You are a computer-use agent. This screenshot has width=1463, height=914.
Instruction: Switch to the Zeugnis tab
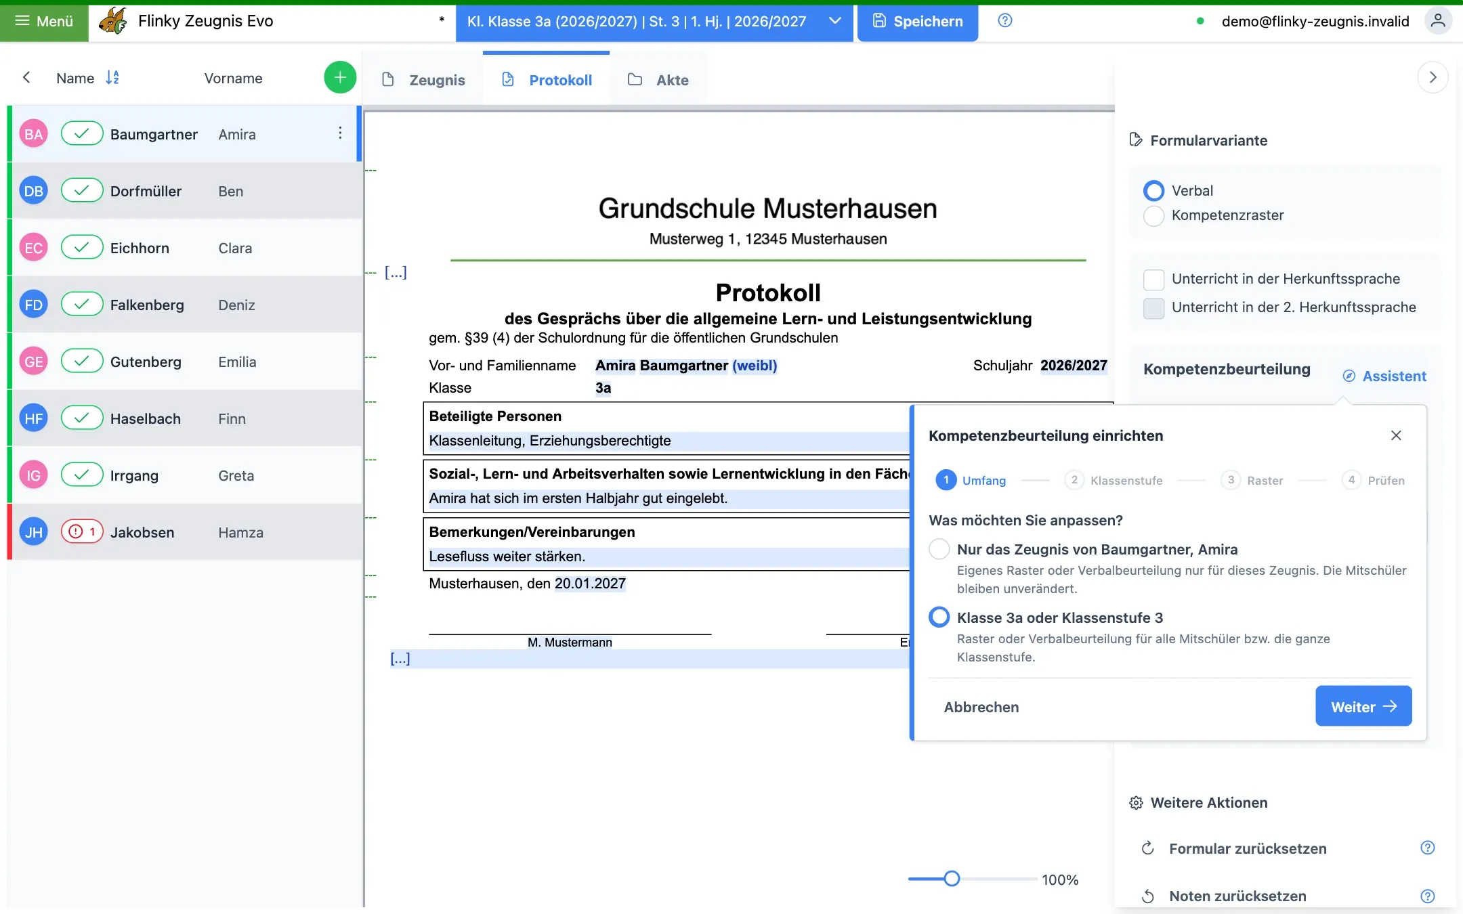point(424,80)
